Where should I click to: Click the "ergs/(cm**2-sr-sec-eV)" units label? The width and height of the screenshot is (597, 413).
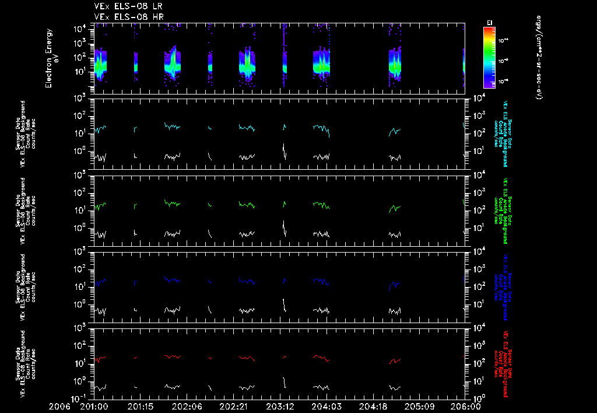539,58
